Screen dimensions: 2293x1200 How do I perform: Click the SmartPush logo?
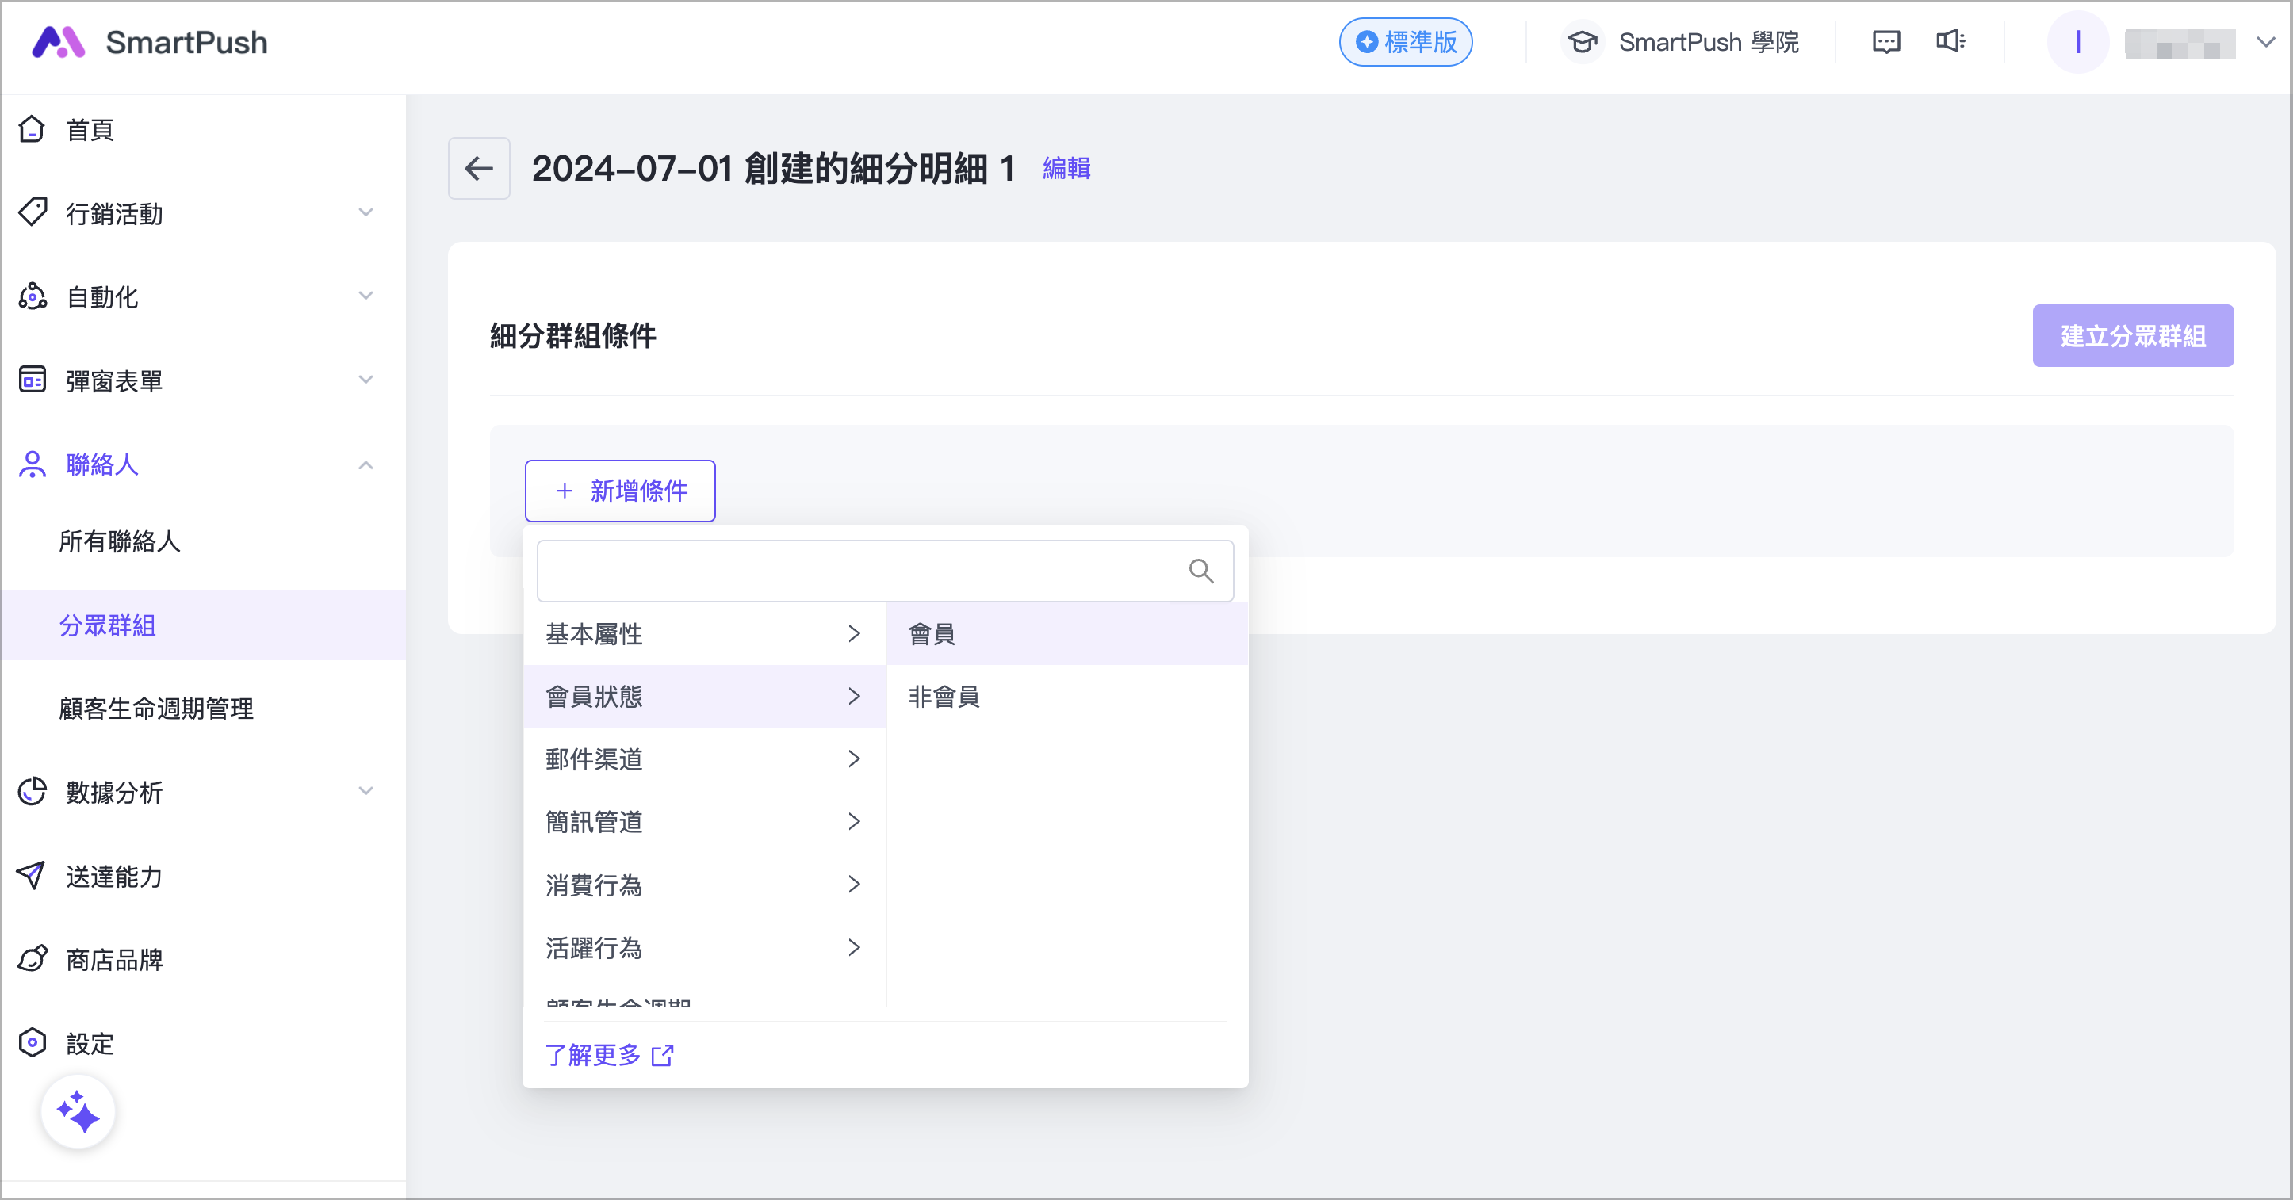tap(59, 42)
